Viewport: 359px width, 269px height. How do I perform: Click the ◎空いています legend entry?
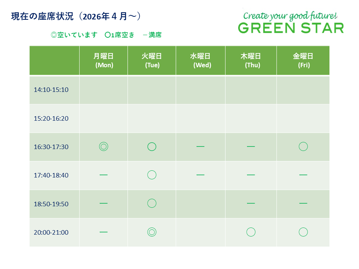[74, 35]
